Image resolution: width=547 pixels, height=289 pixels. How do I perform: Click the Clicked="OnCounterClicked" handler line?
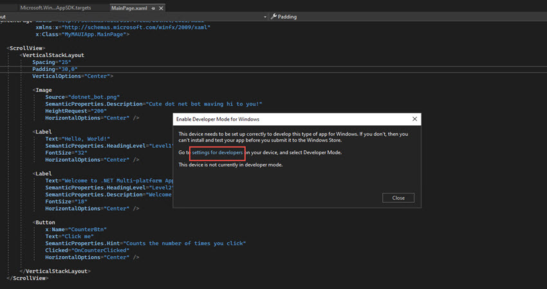point(87,250)
